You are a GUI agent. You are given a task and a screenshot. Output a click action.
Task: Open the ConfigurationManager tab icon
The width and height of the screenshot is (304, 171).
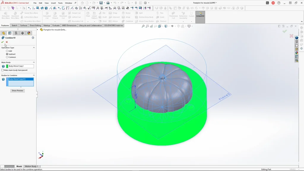[16, 33]
